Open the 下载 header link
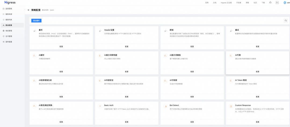 click(x=263, y=3)
